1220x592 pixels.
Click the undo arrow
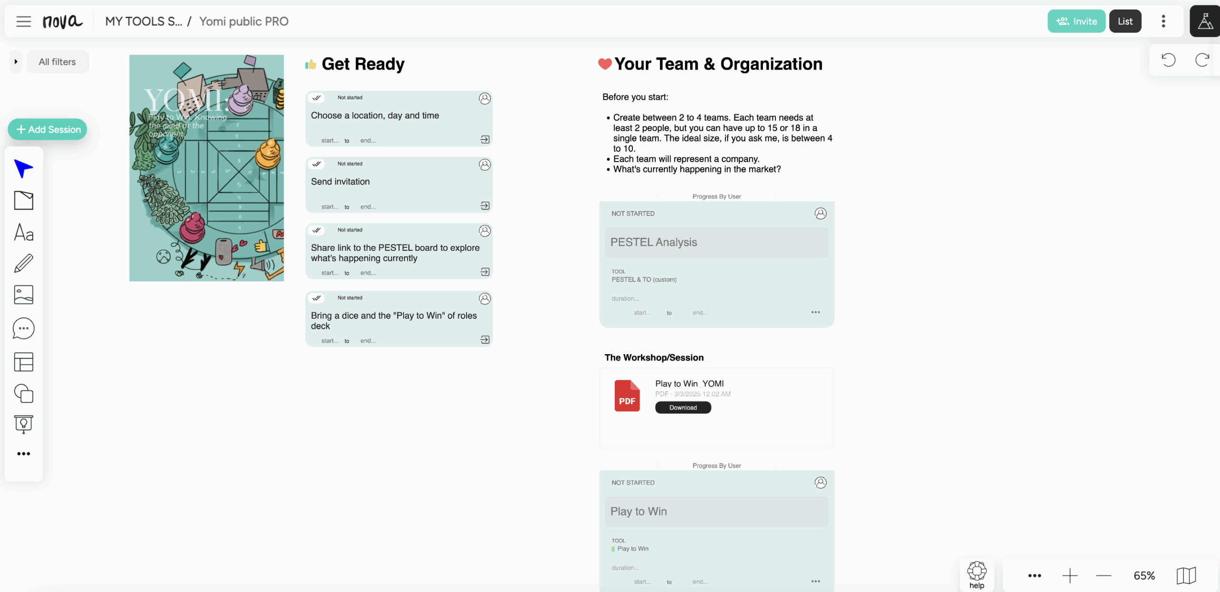coord(1169,60)
